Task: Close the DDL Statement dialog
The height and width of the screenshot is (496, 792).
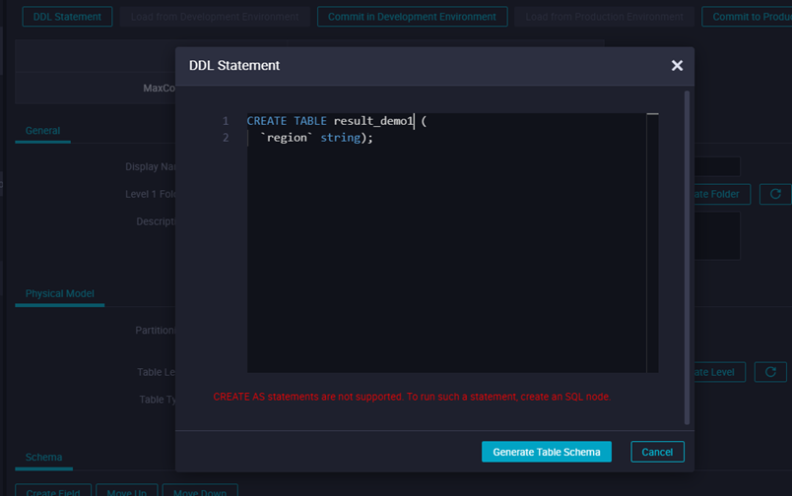Action: coord(677,66)
